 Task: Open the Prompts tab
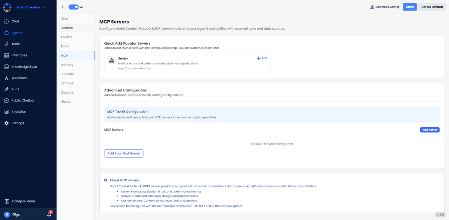click(x=75, y=74)
